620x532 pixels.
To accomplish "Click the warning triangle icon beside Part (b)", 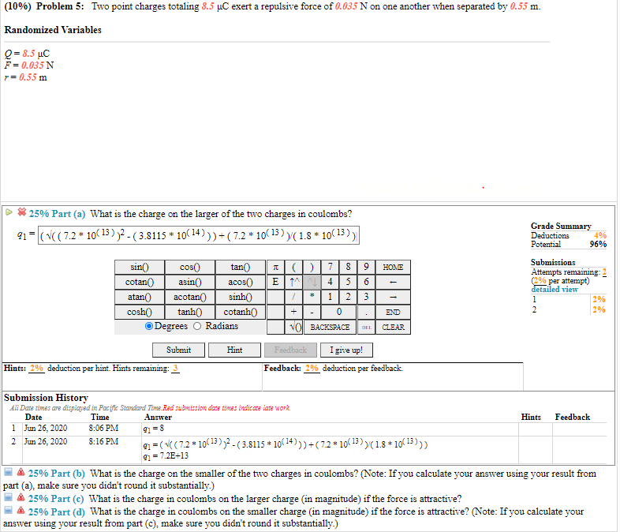I will click(21, 472).
